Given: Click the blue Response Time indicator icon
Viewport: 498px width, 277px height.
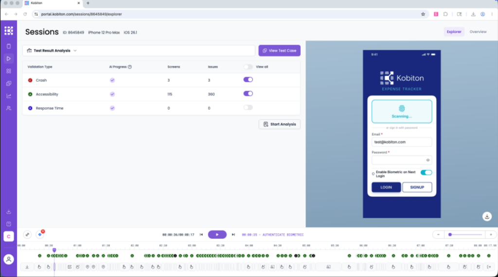Looking at the screenshot, I should pyautogui.click(x=30, y=108).
